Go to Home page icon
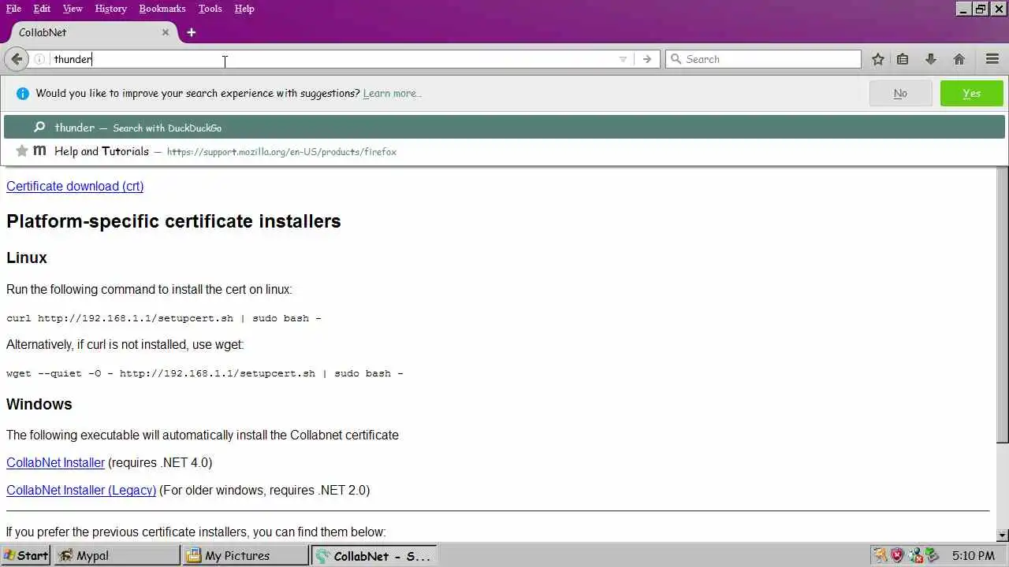Viewport: 1009px width, 567px height. 959,59
